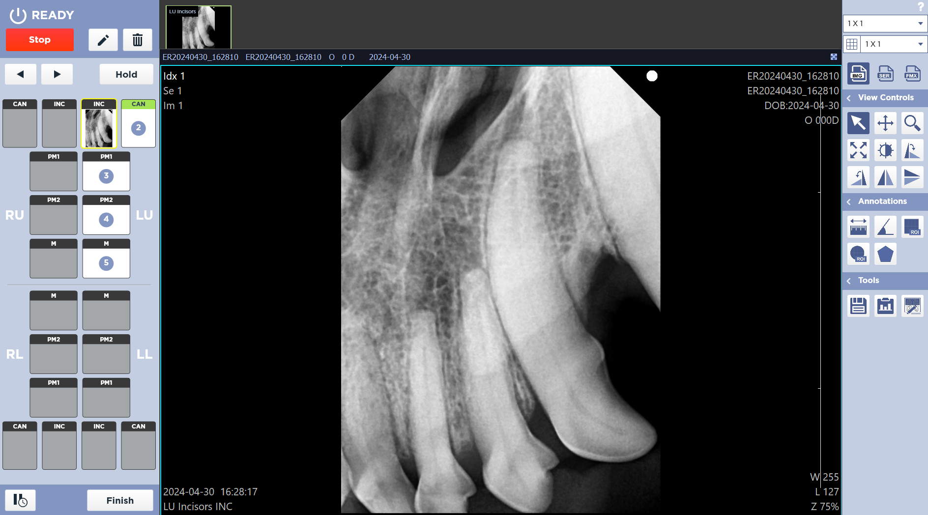Open the LU Incisors thumbnail
Screen dimensions: 928x515
coord(199,28)
